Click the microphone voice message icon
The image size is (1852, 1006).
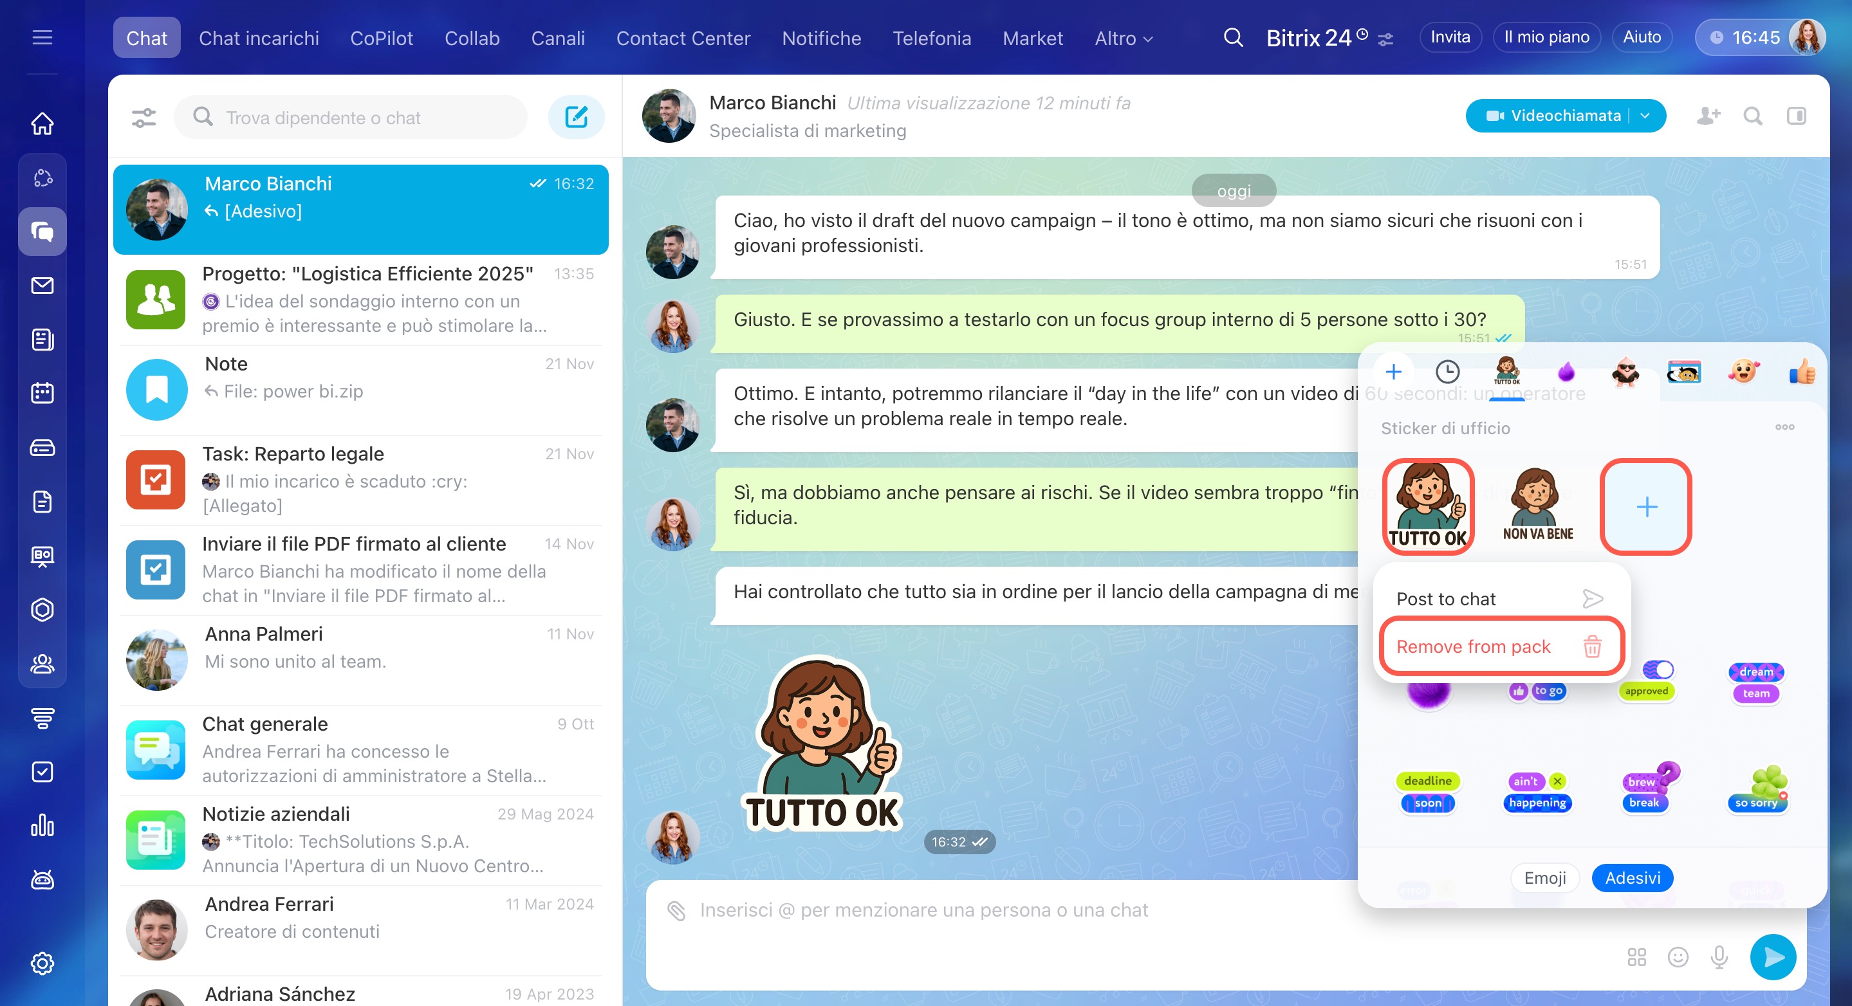(1719, 957)
